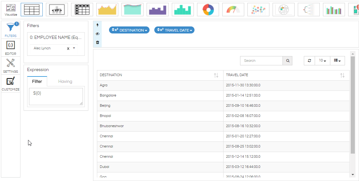Sort by TRAVEL DATE column arrows

pos(342,75)
